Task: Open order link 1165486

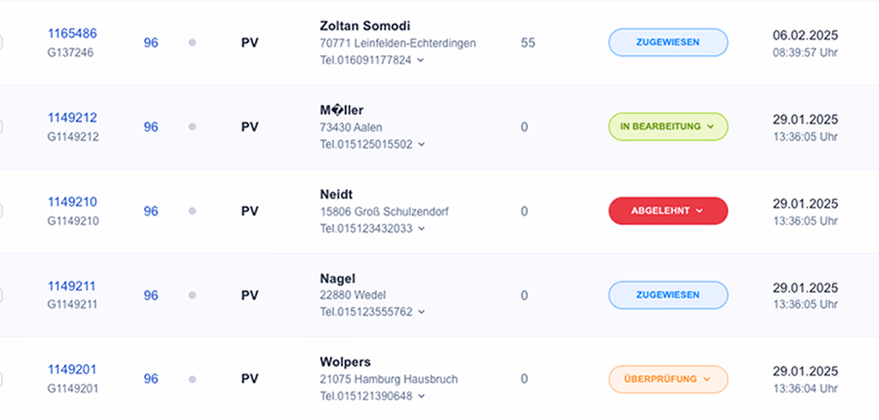Action: point(72,33)
